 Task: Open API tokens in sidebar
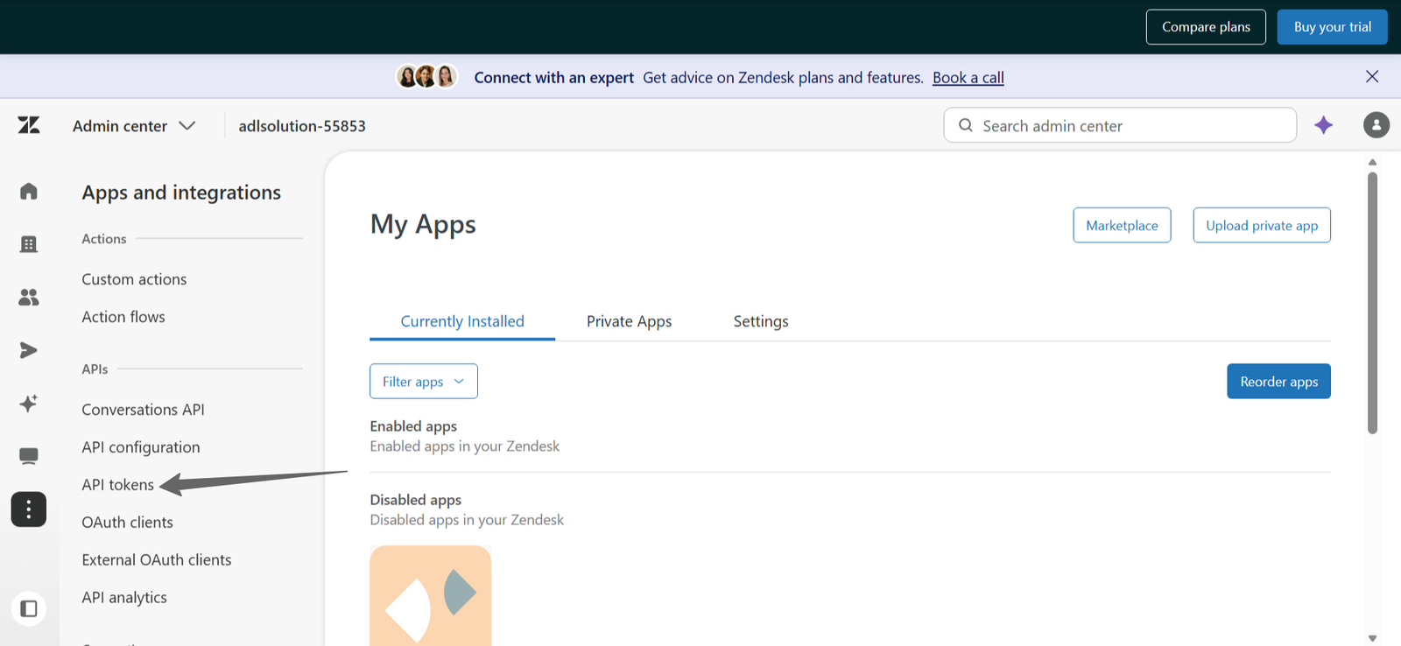(117, 485)
